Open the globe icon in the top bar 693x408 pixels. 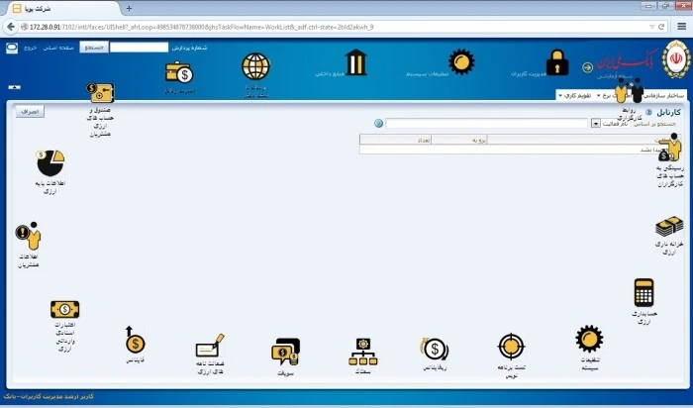click(255, 66)
